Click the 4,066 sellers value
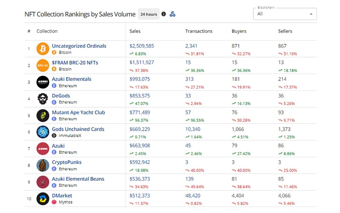Viewport: 340px width, 213px height. click(284, 196)
